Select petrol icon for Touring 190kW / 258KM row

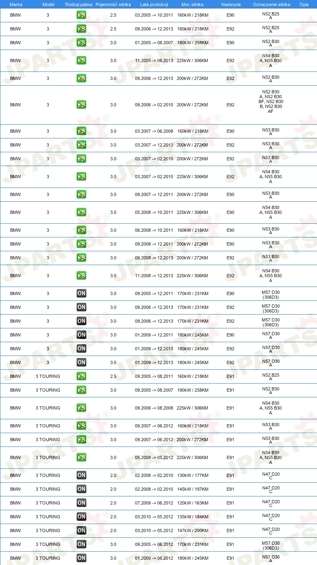click(81, 390)
